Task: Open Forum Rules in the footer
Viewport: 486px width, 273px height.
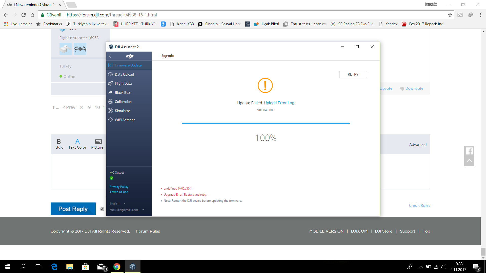Action: [x=148, y=231]
